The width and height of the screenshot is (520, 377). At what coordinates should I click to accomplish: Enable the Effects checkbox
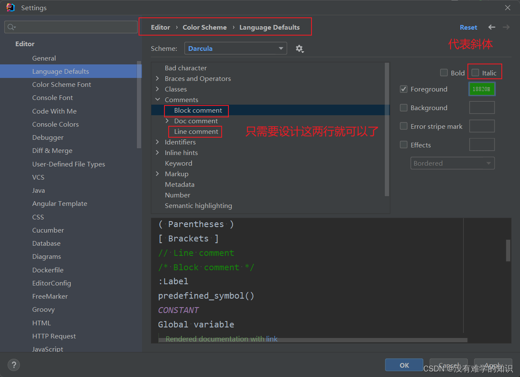click(403, 145)
